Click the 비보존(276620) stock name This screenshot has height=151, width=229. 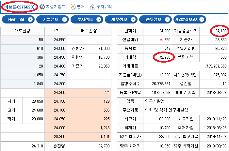19,7
